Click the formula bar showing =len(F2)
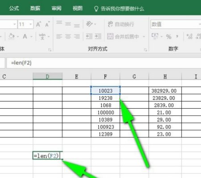 [x=104, y=63]
